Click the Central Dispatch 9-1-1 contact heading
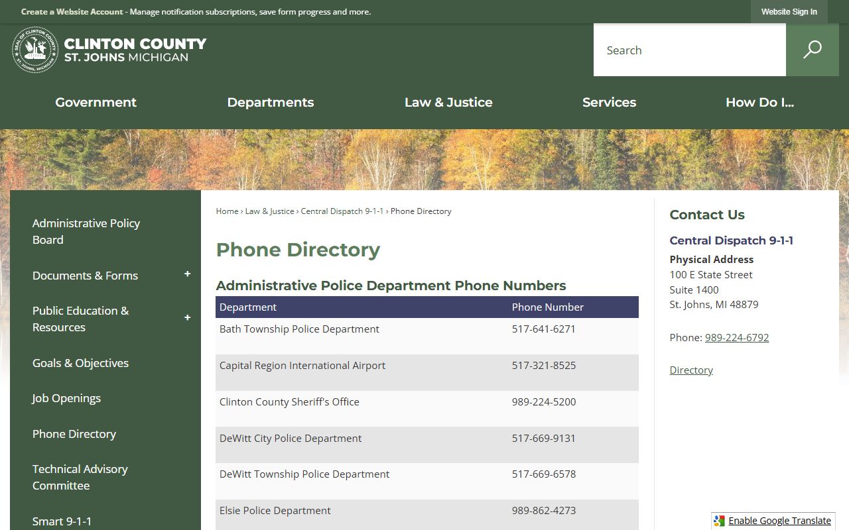The width and height of the screenshot is (849, 530). (x=732, y=240)
